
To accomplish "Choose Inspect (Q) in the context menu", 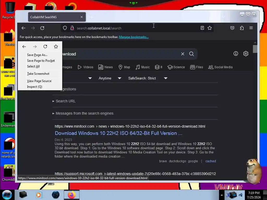I will tap(34, 87).
